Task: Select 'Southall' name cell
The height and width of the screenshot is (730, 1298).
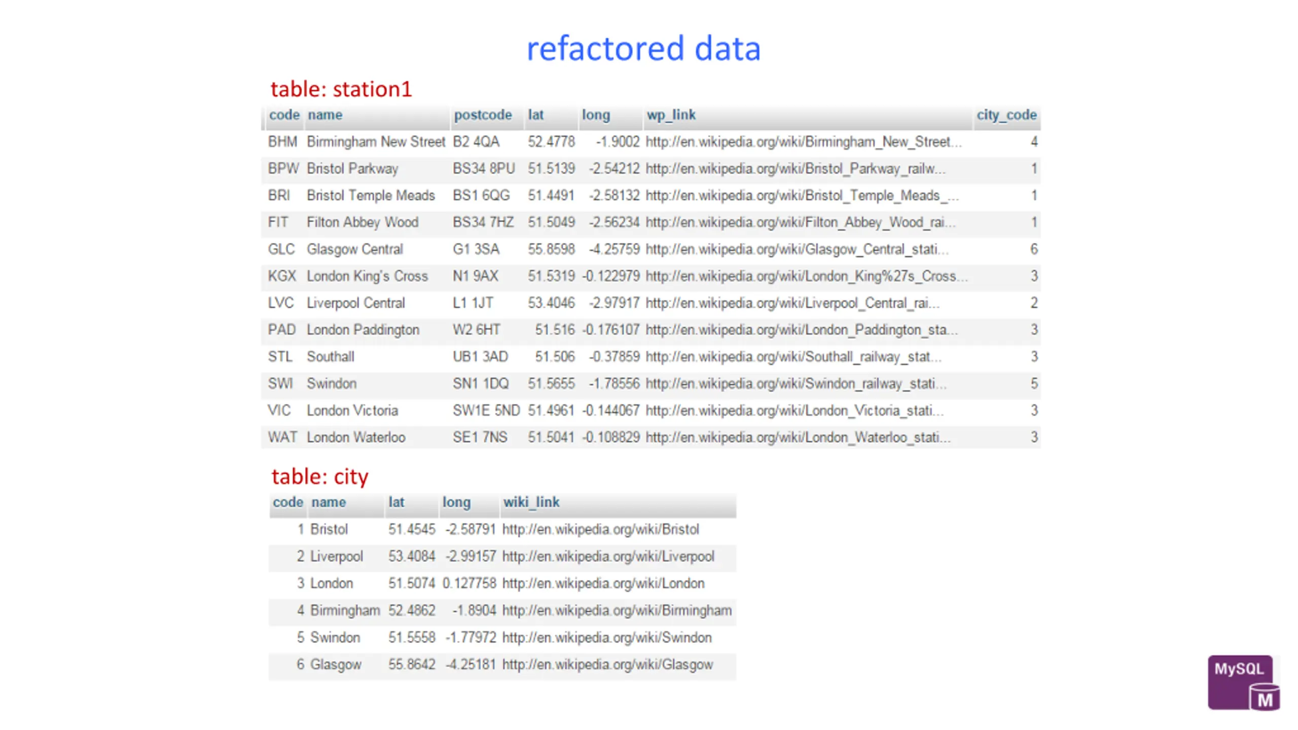Action: tap(330, 356)
